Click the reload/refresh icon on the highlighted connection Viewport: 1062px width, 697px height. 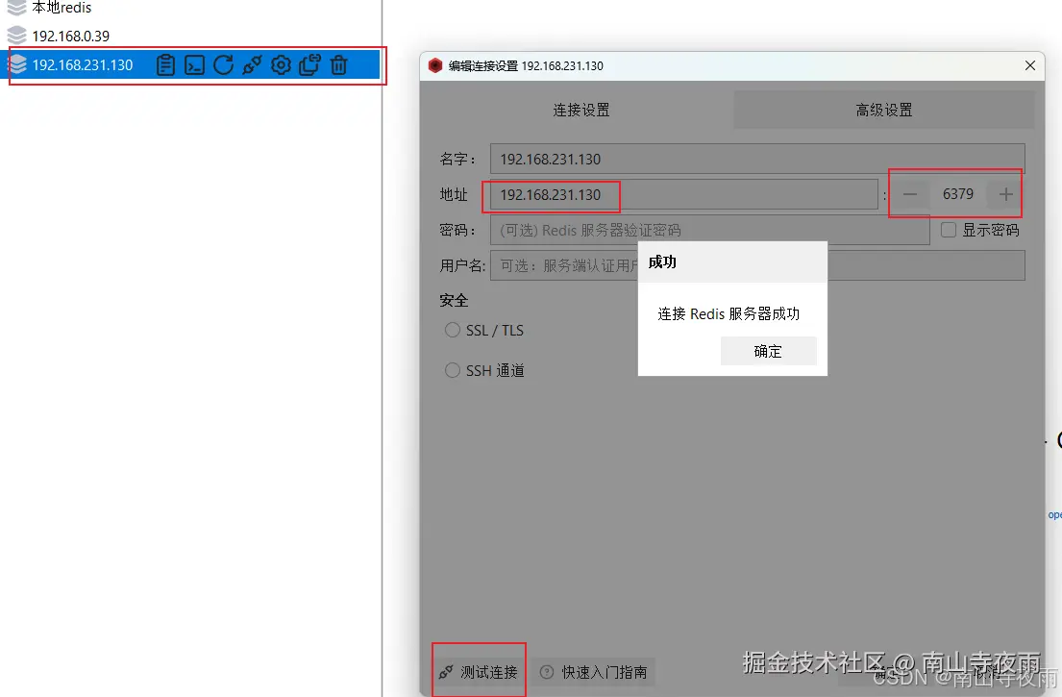[x=223, y=64]
